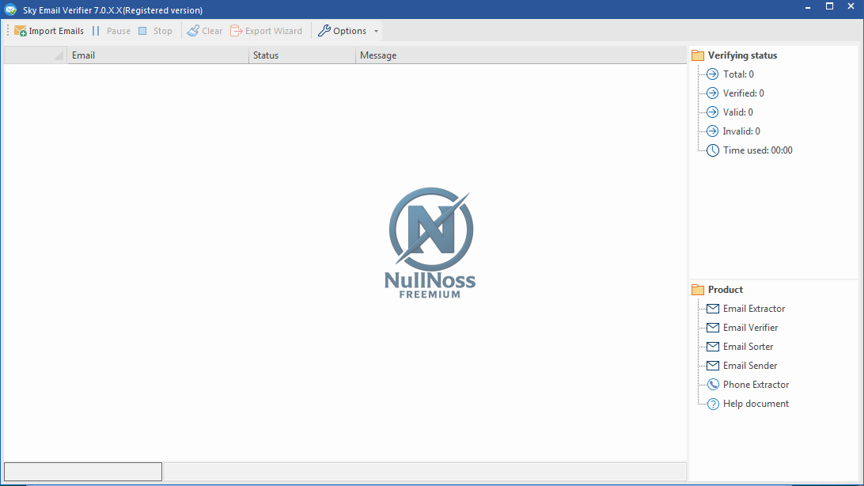The width and height of the screenshot is (864, 486).
Task: Open Email Sender from Product list
Action: (x=750, y=366)
